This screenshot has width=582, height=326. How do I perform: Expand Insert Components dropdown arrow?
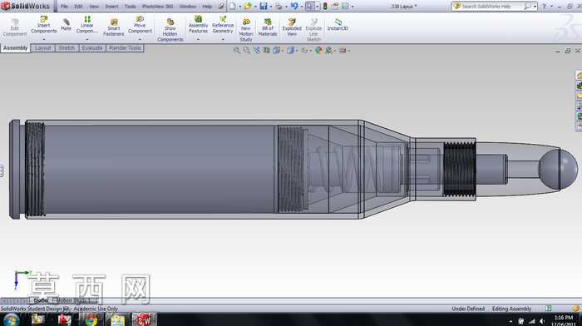click(43, 39)
